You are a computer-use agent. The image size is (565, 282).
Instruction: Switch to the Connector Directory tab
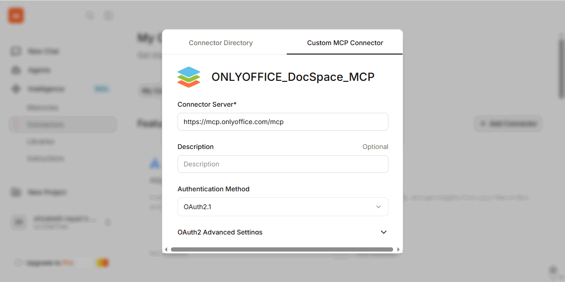point(220,42)
